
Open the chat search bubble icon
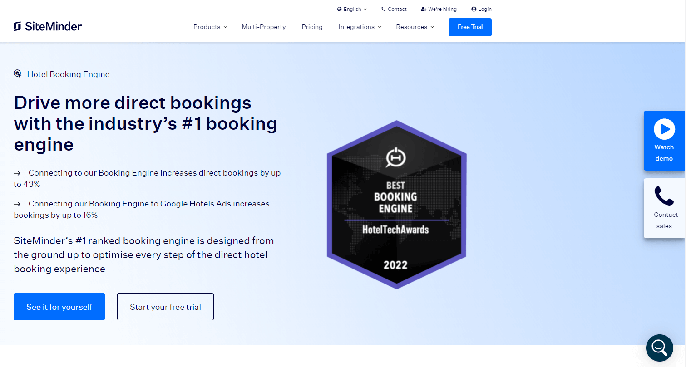tap(659, 347)
